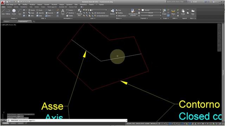Expand the Blocco panel
Screen dimensions: 225x126
point(118,18)
